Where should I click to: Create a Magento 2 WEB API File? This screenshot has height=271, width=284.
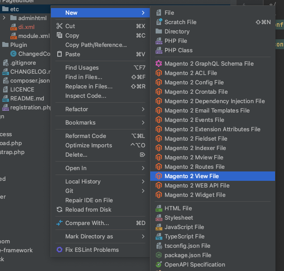point(212,185)
